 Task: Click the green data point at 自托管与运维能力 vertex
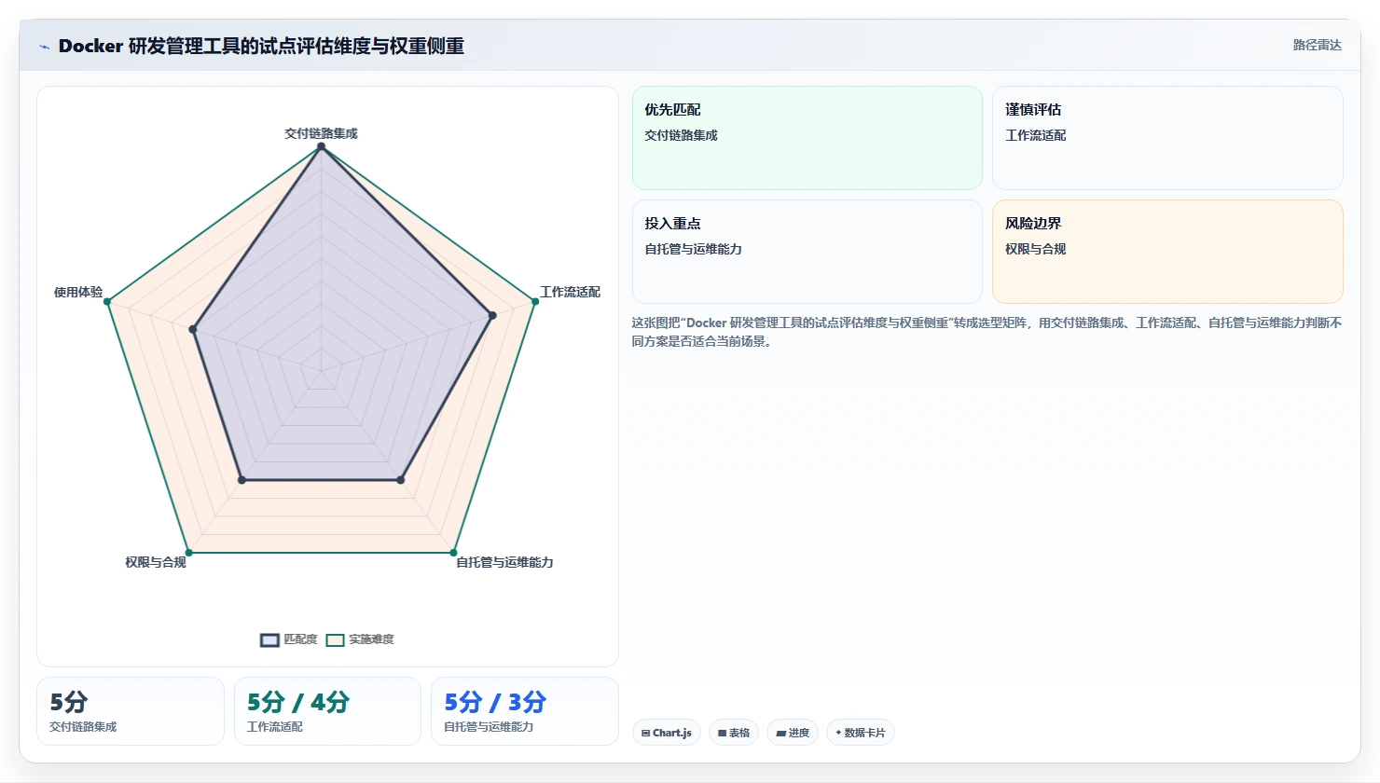pos(453,553)
